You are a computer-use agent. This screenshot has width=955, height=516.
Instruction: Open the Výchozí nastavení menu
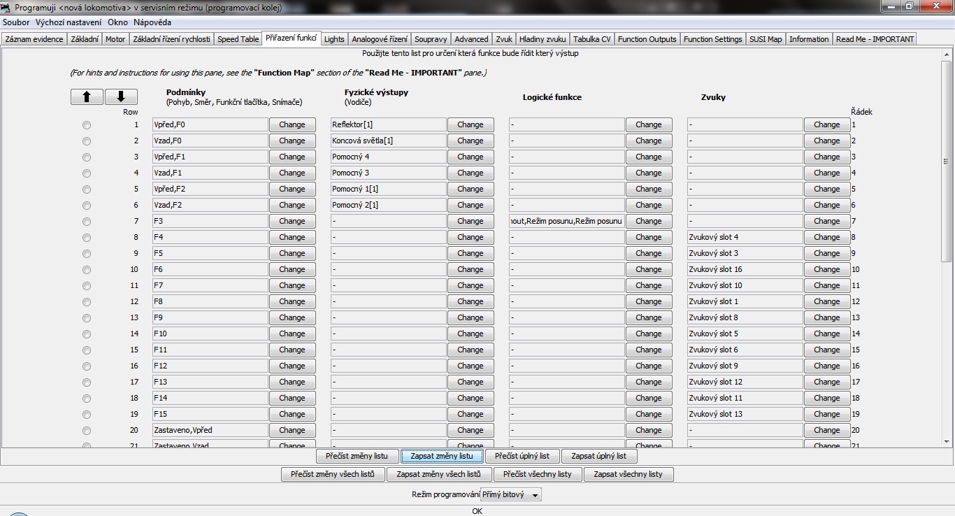click(x=68, y=22)
